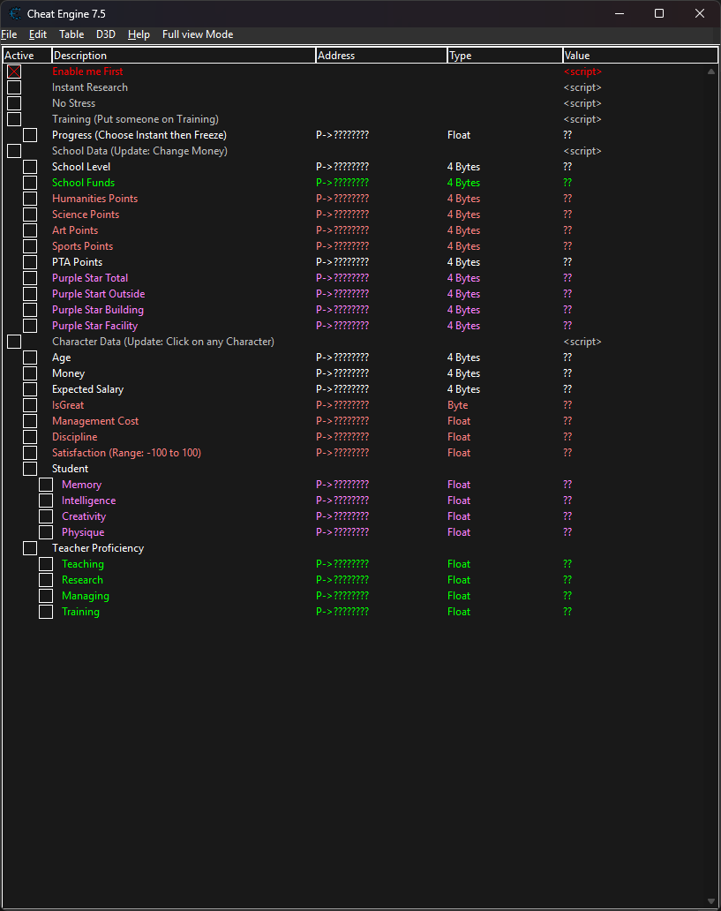The image size is (721, 911).
Task: Sort by the Active column header
Action: (x=26, y=56)
